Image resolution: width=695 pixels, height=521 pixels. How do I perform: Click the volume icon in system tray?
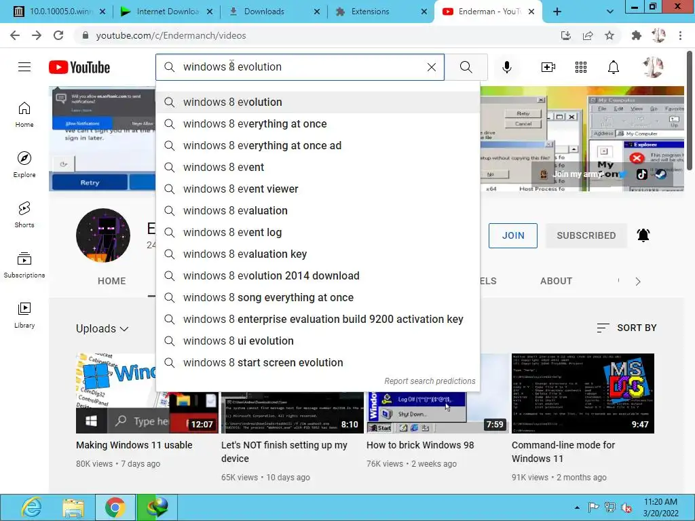click(626, 507)
